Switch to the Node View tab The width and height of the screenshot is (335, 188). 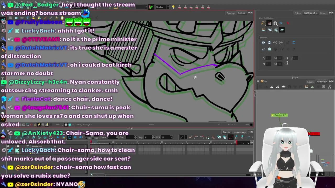pyautogui.click(x=321, y=81)
